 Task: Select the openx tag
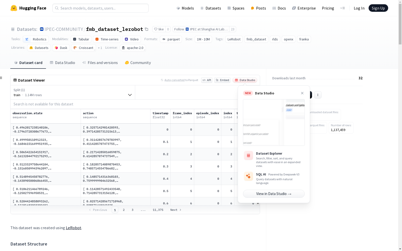click(x=289, y=39)
